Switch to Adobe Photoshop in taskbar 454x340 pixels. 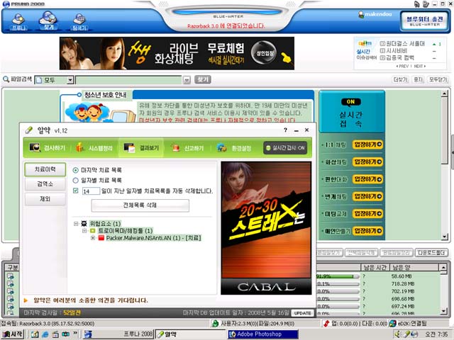click(x=263, y=334)
